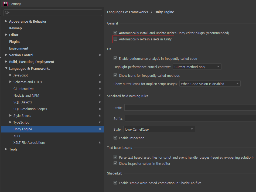The image size is (256, 192).
Task: Click the Rider RD logo icon
Action: 5,4
